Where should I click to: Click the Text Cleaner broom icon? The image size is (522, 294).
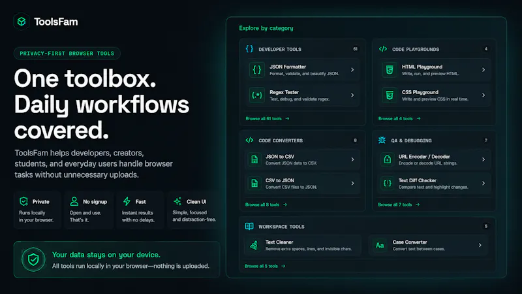click(254, 246)
